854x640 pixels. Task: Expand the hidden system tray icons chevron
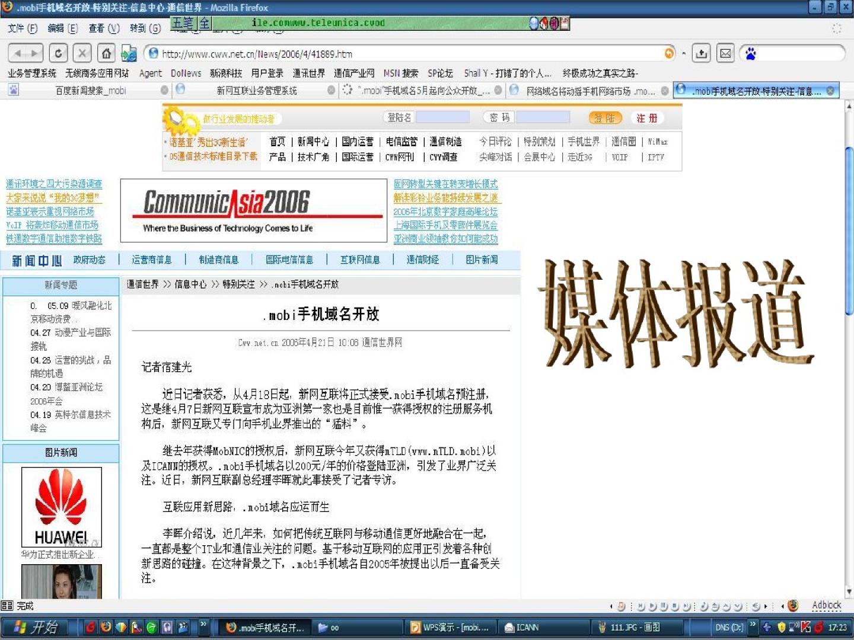(753, 624)
